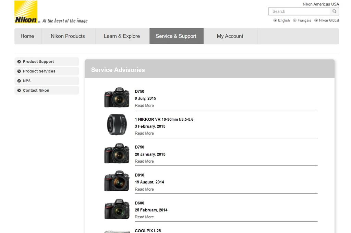Screen dimensions: 351x233
Task: Go to the My Account tab
Action: pyautogui.click(x=230, y=36)
